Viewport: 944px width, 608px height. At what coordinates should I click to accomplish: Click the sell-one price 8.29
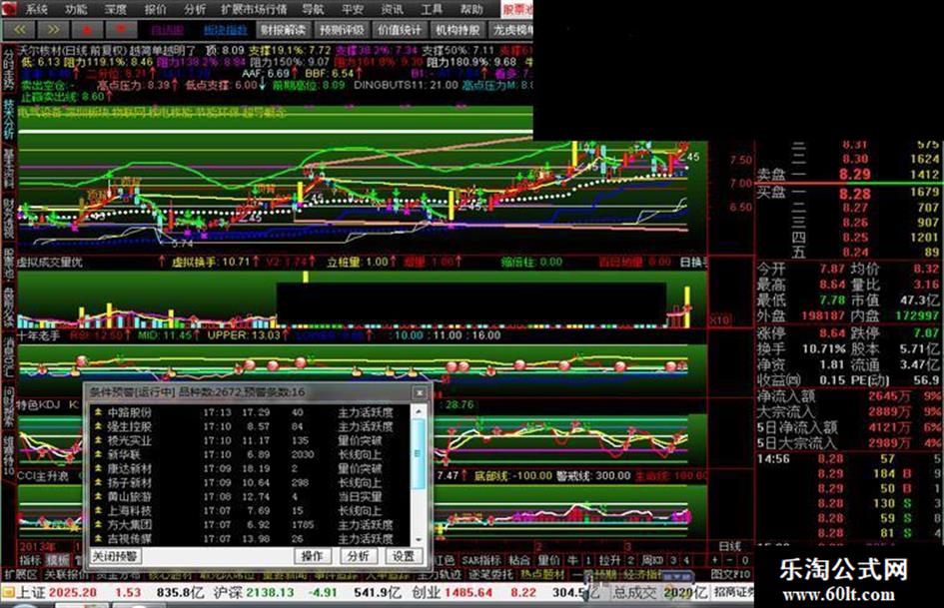click(x=855, y=175)
